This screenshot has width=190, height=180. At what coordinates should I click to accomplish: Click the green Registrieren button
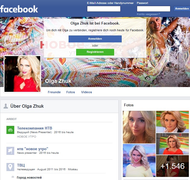(x=95, y=52)
